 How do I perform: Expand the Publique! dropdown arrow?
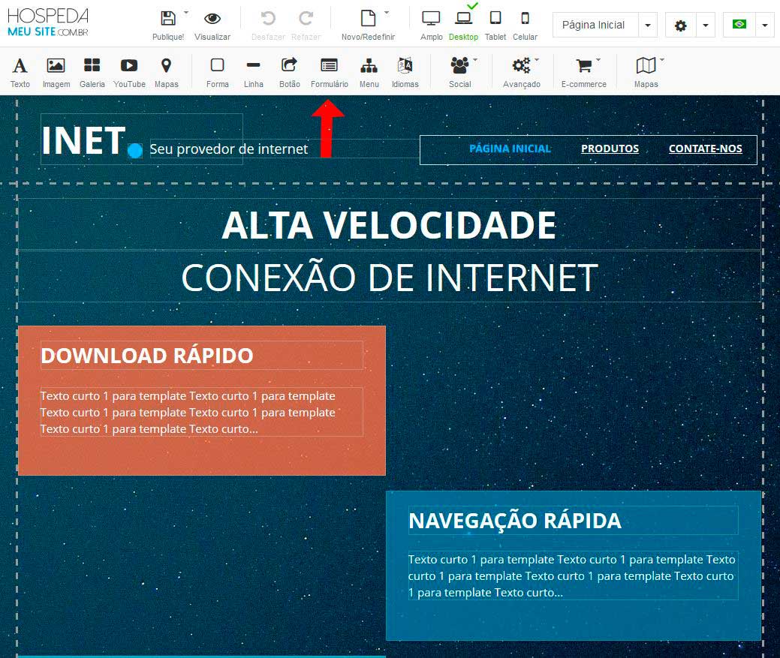coord(186,12)
